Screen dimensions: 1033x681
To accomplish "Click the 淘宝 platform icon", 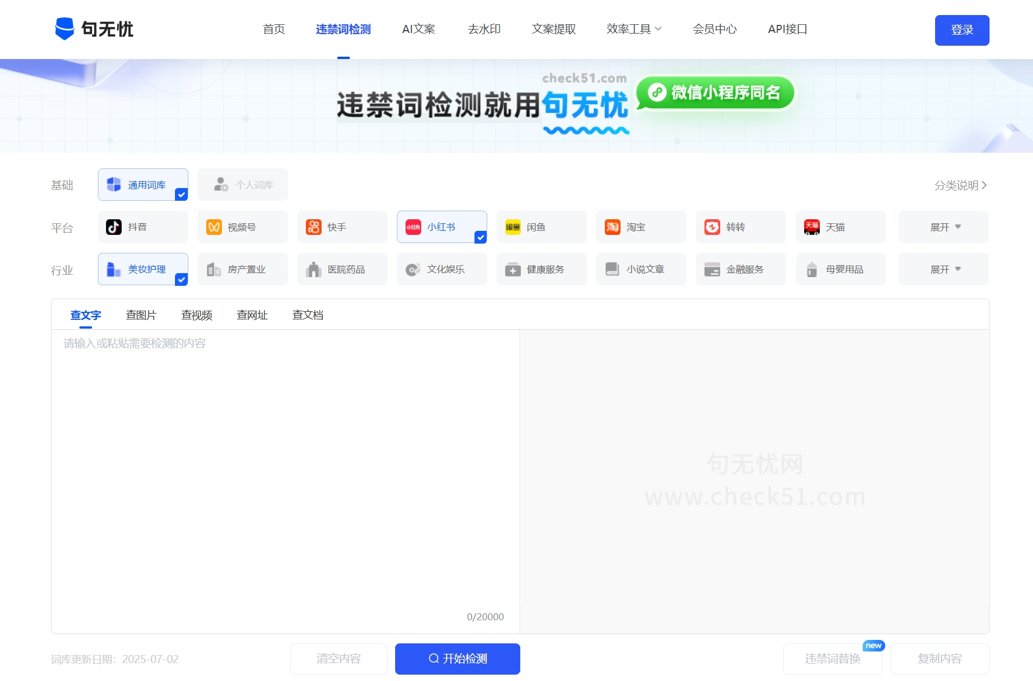I will tap(612, 227).
